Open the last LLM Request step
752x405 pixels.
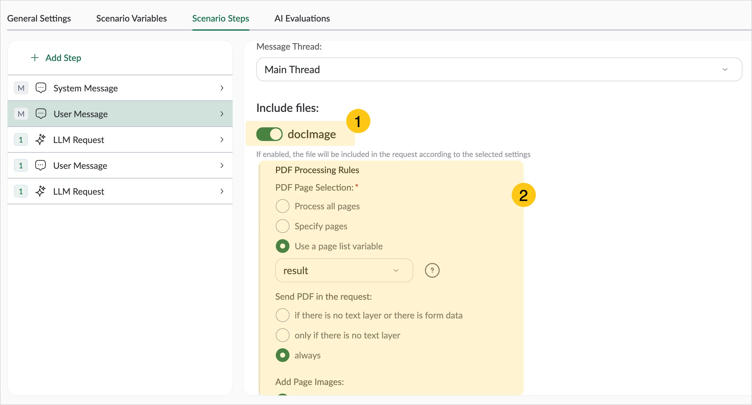point(120,191)
